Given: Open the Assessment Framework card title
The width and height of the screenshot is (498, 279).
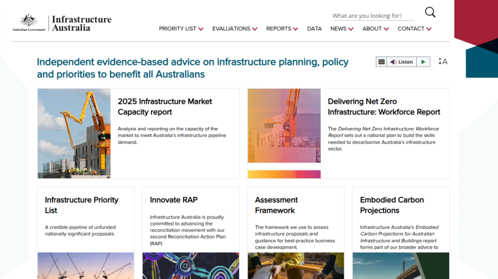Looking at the screenshot, I should point(276,205).
